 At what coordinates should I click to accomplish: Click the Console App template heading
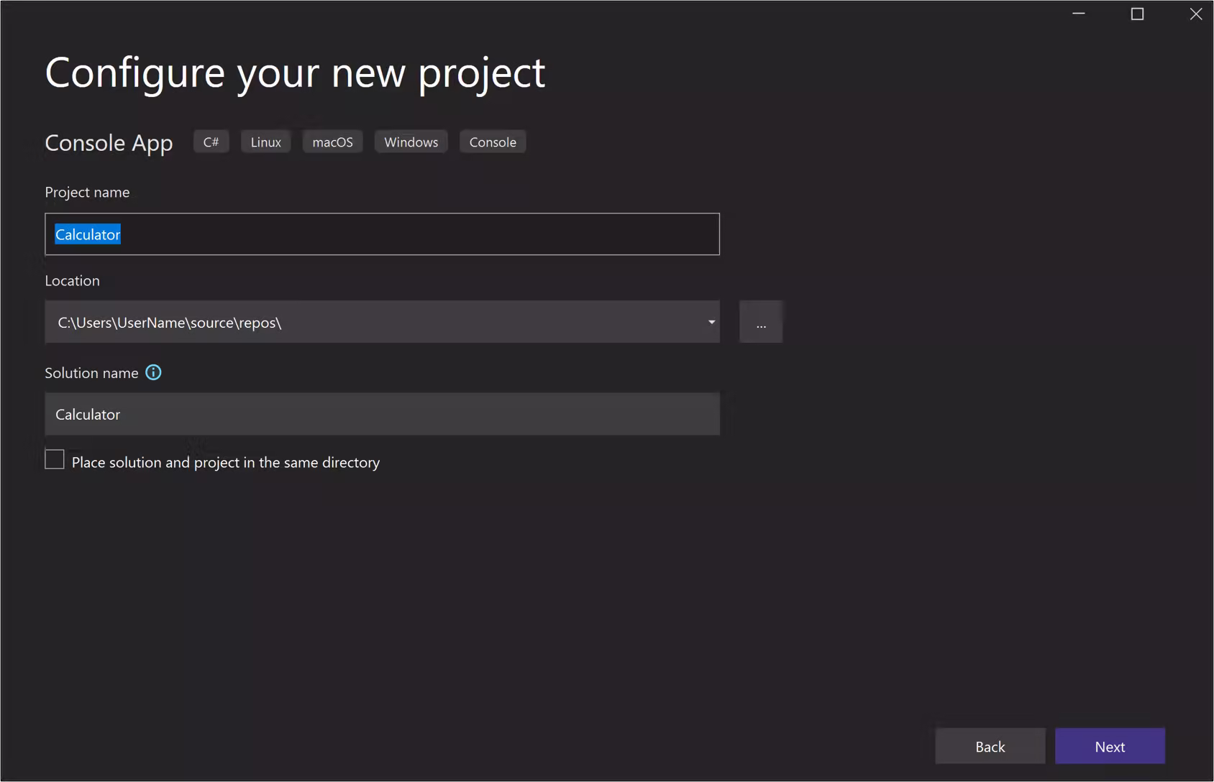[x=109, y=143]
